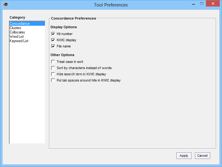Enable Treat case in sort
Viewport: 222px width, 167px height.
[53, 62]
